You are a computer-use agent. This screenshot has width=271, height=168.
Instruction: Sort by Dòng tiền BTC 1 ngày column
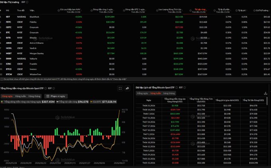pos(146,10)
